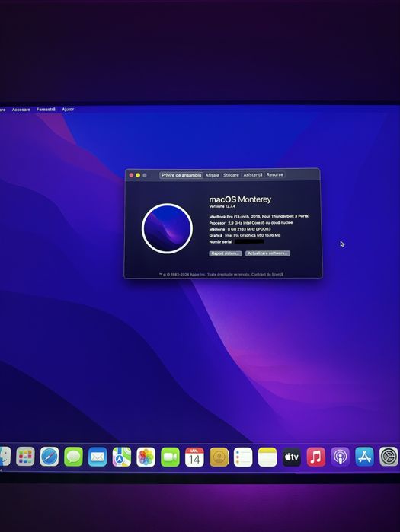This screenshot has width=400, height=532.
Task: Open Launchpad from the Dock
Action: click(x=25, y=457)
